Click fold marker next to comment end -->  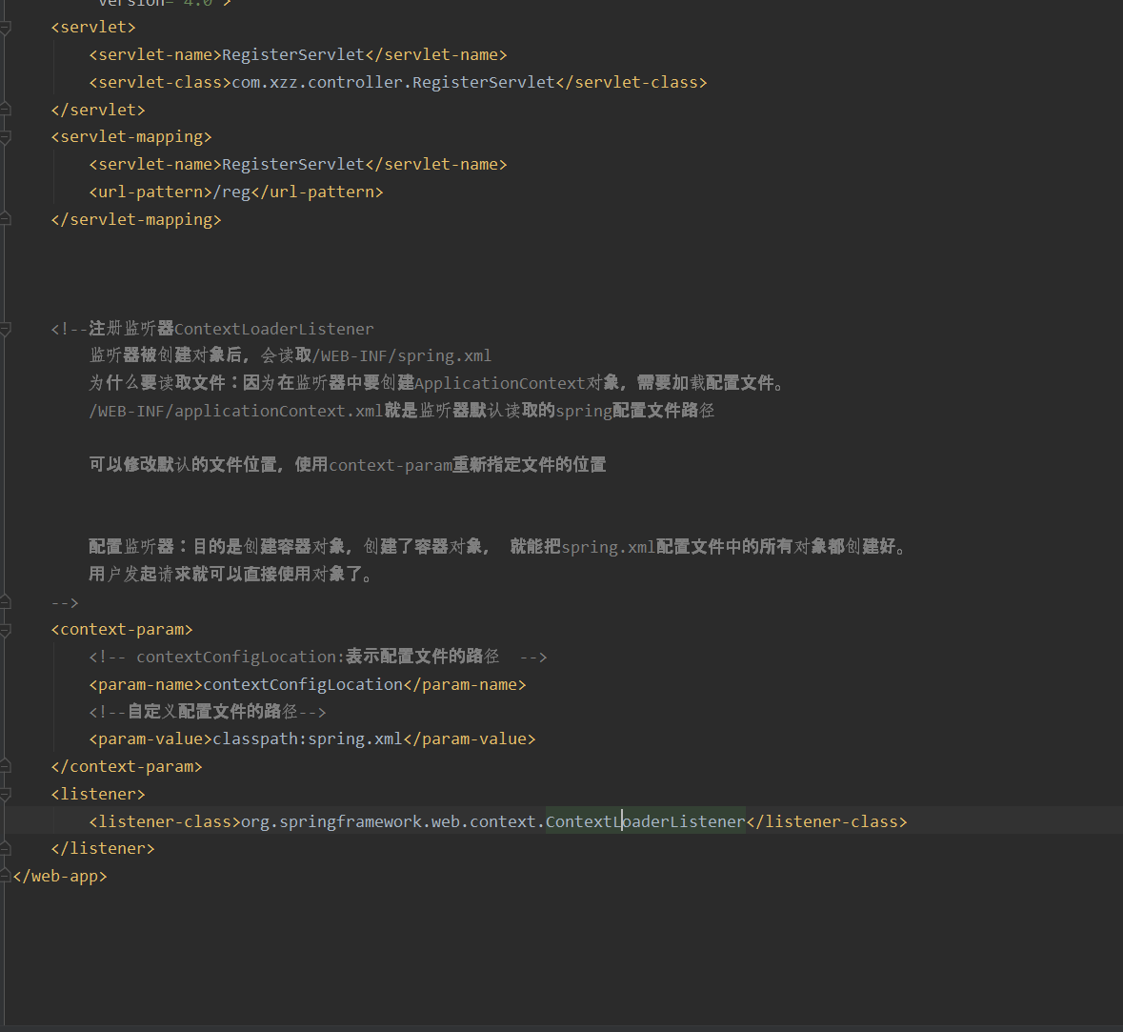pyautogui.click(x=5, y=602)
